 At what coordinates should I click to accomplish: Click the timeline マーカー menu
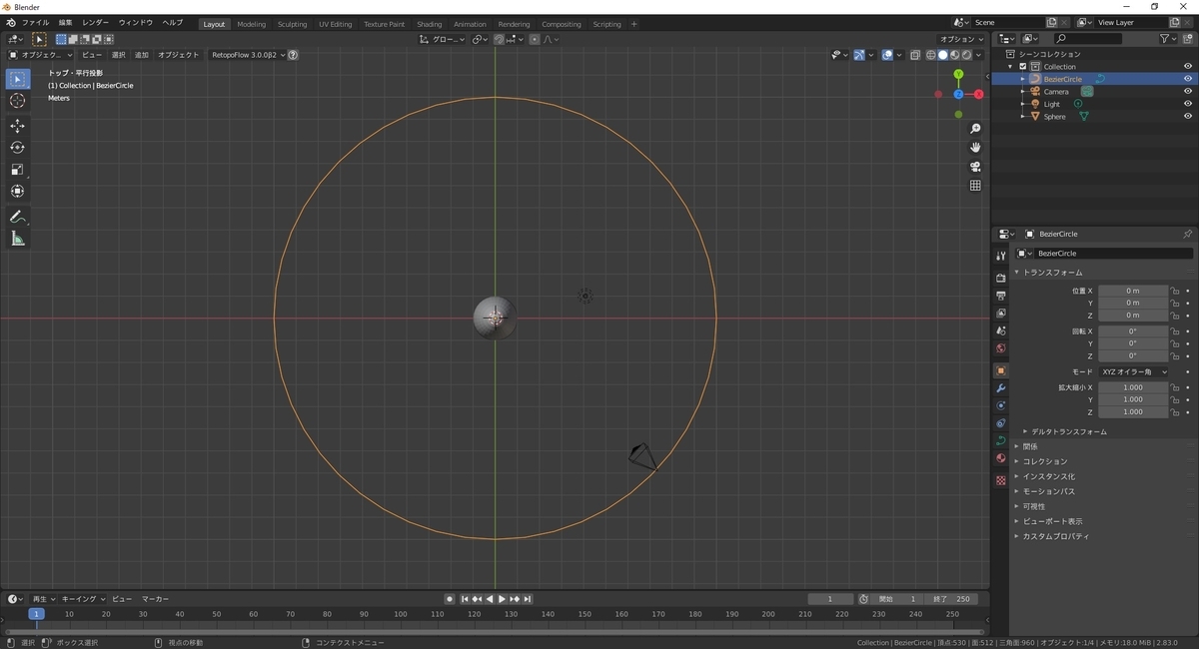pos(155,599)
